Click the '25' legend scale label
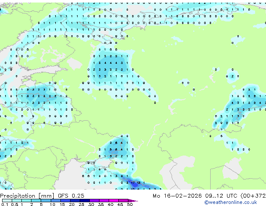The width and height of the screenshot is (266, 206). (81, 204)
